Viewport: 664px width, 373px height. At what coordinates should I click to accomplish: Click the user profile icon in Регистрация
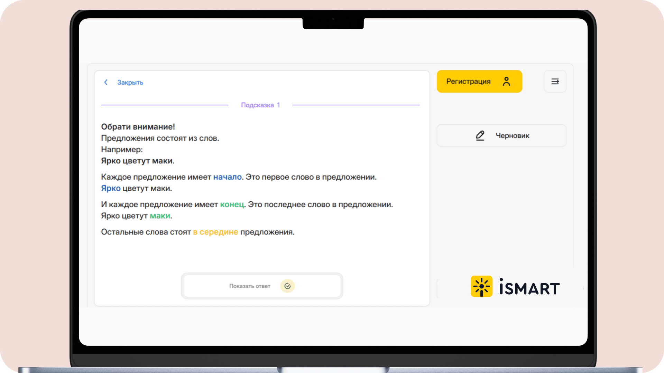click(x=506, y=82)
